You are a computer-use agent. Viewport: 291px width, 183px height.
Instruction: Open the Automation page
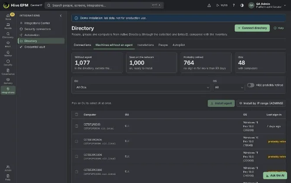click(x=41, y=35)
